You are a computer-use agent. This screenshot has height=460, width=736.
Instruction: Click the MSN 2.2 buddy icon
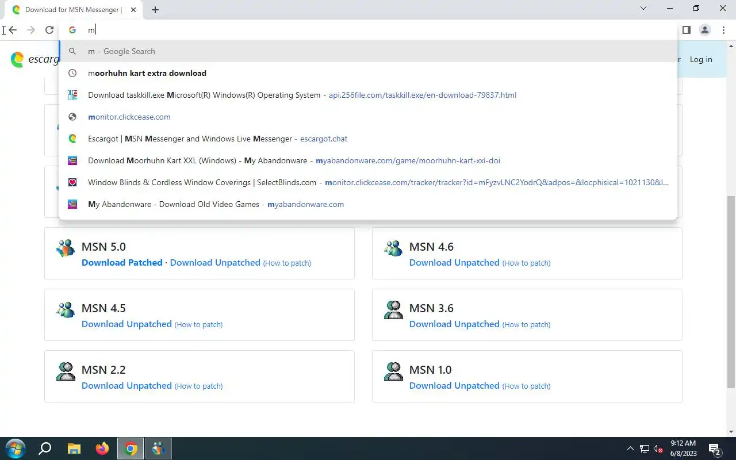coord(66,371)
